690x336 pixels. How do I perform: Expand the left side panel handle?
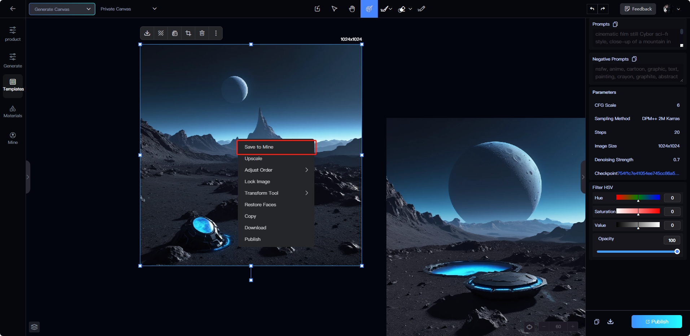(x=28, y=177)
